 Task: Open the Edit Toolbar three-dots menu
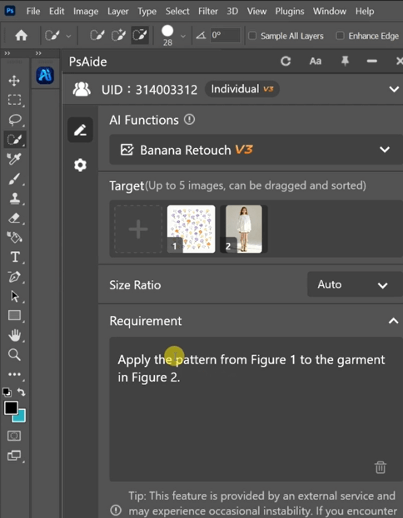click(x=14, y=374)
